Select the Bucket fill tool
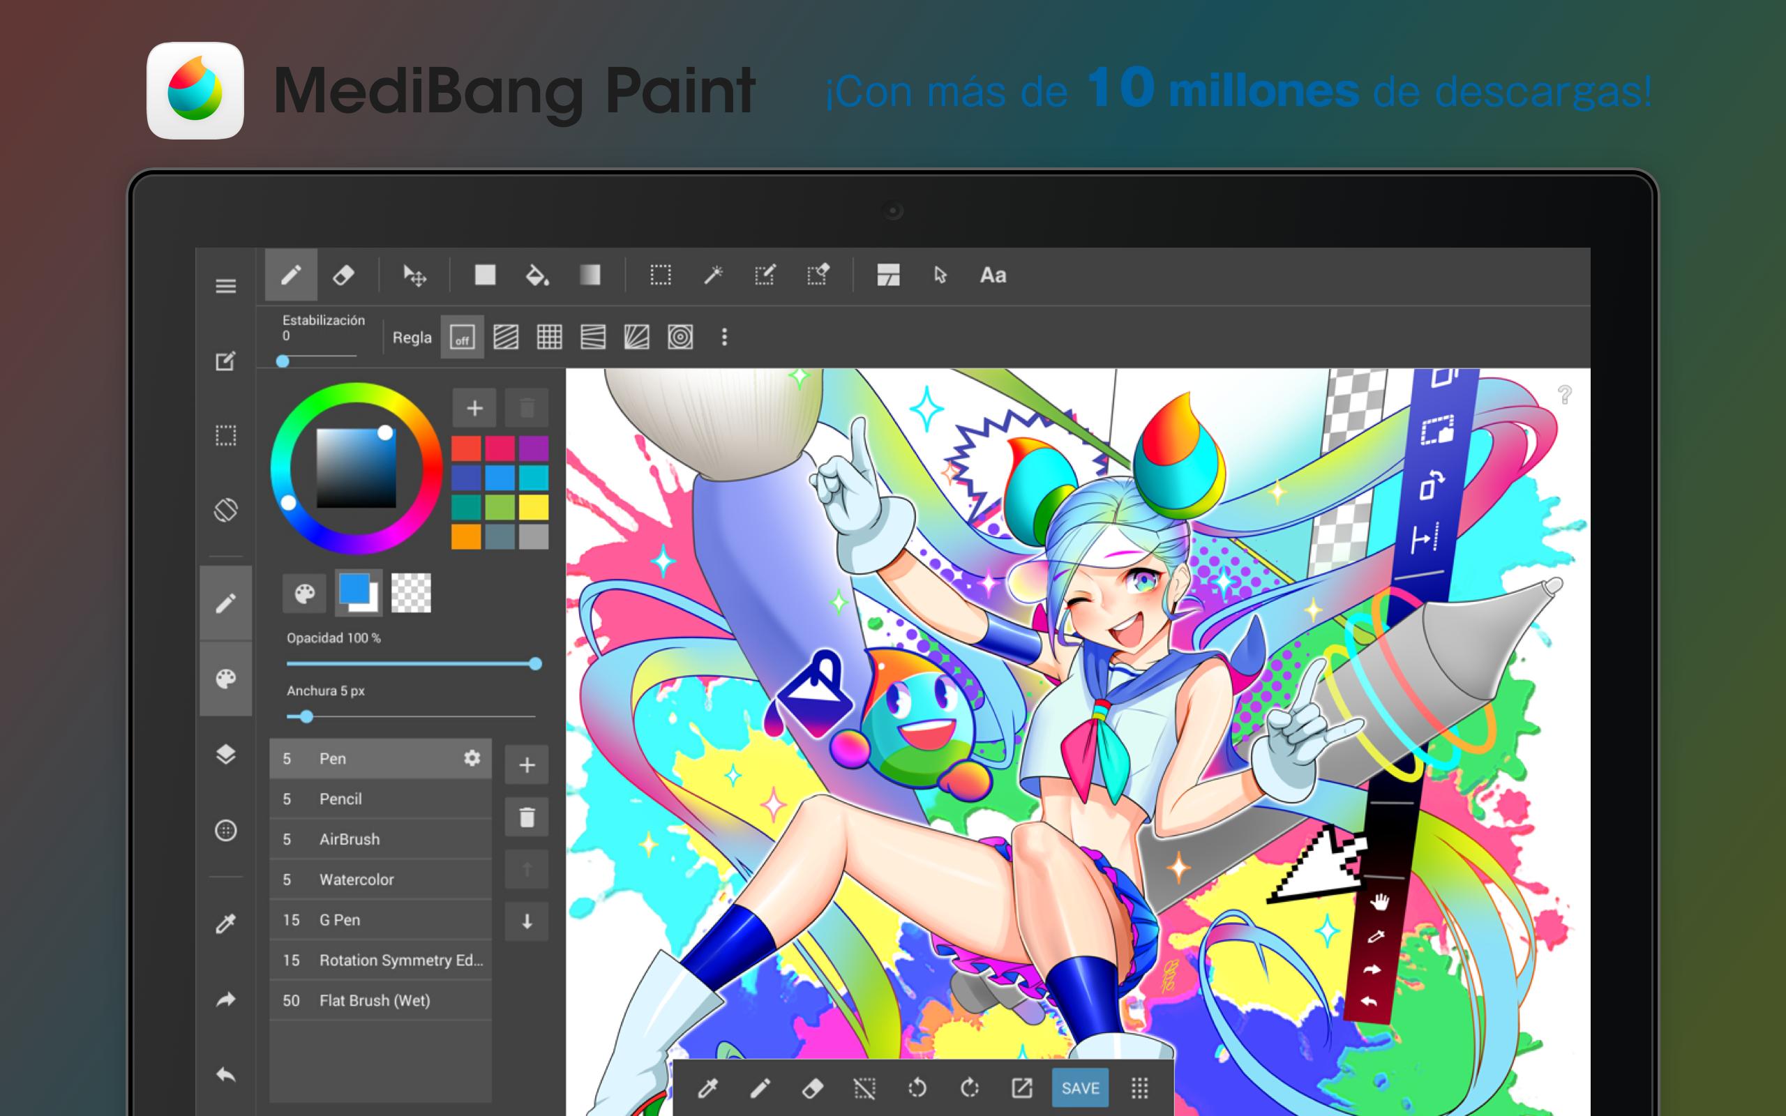Image resolution: width=1786 pixels, height=1116 pixels. [536, 276]
